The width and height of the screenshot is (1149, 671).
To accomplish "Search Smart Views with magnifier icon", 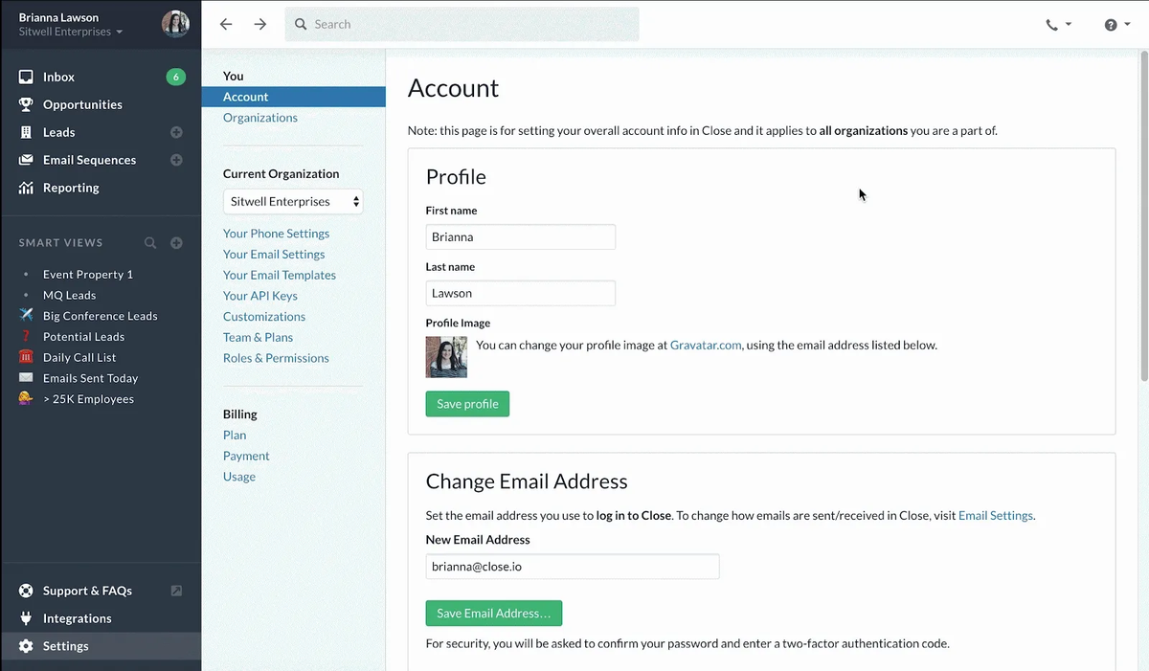I will pyautogui.click(x=150, y=243).
